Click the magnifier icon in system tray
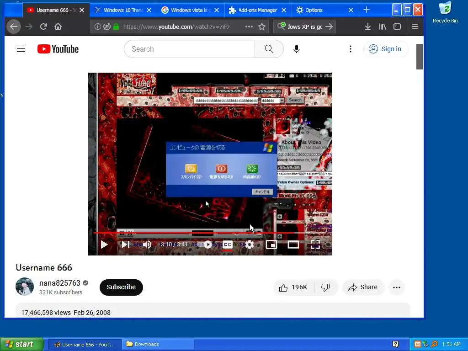This screenshot has width=468, height=351. point(434,344)
